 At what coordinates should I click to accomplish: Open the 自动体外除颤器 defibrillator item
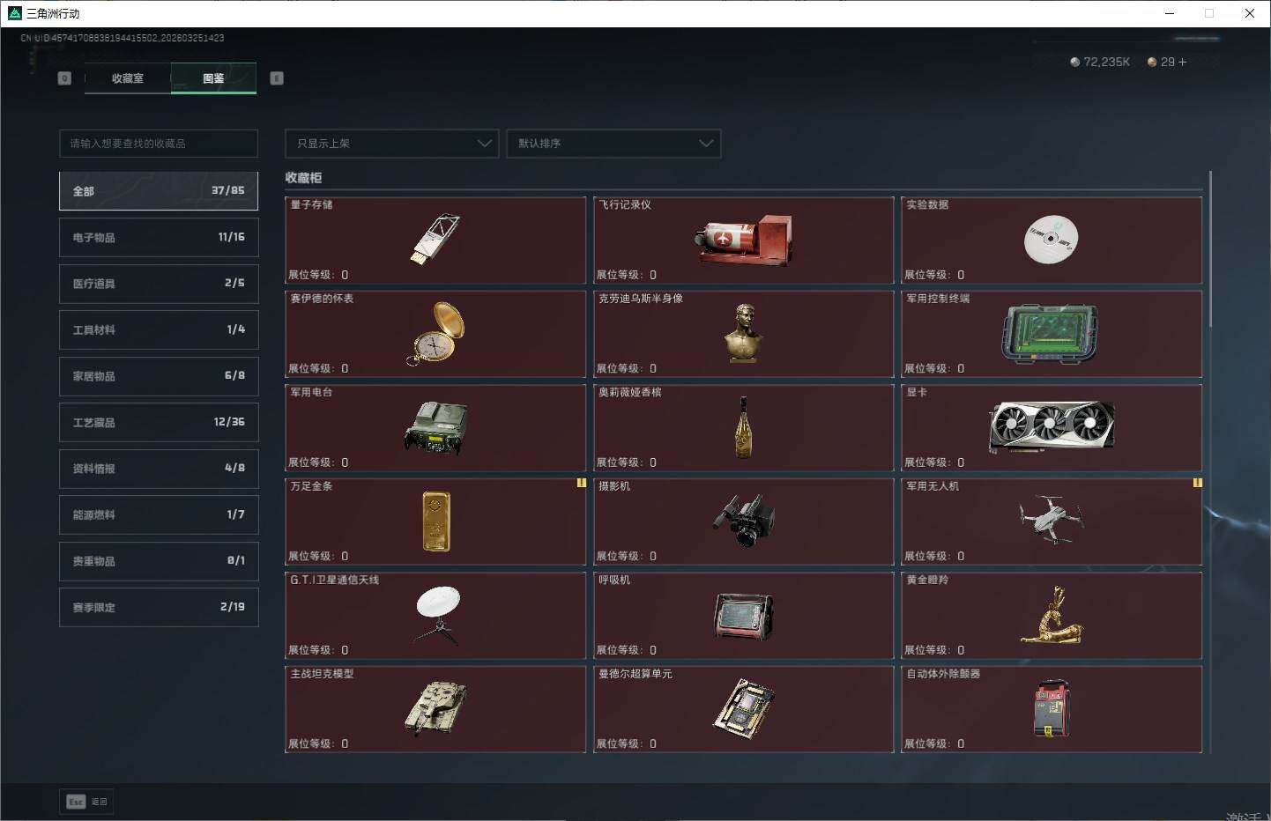coord(1052,709)
